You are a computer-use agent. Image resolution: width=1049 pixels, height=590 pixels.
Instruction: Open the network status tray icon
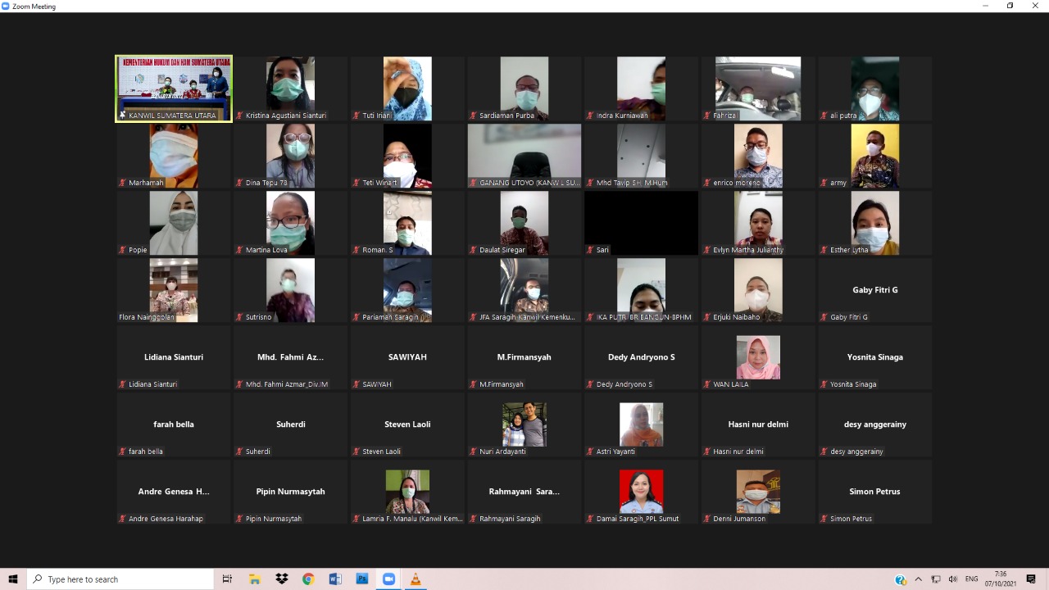pos(936,579)
